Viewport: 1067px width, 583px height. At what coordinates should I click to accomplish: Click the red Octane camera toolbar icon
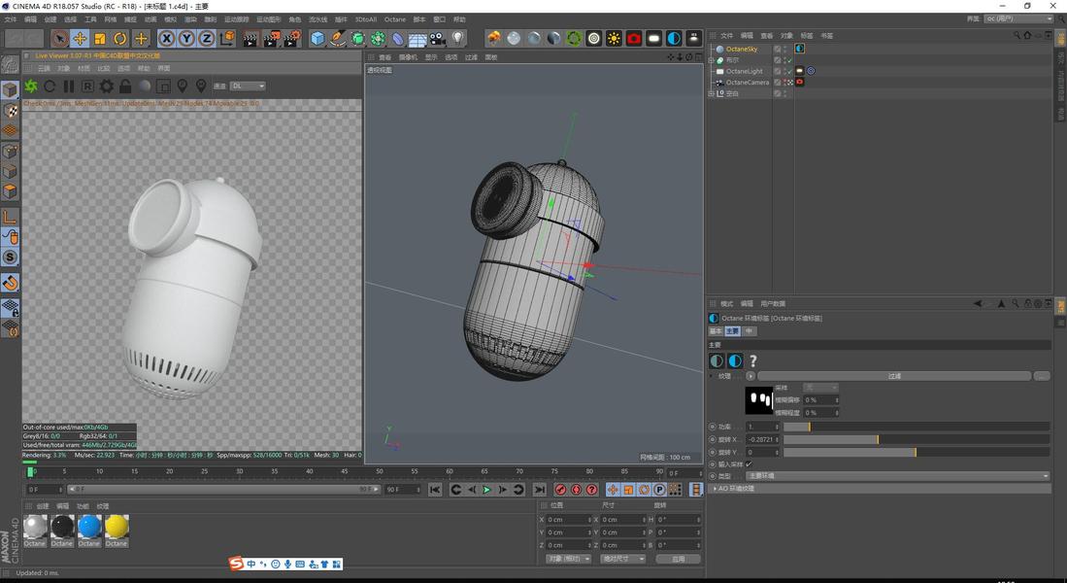point(634,39)
